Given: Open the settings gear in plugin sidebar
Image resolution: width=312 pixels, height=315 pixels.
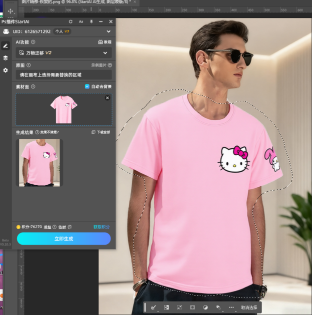Looking at the screenshot, I should (x=5, y=70).
